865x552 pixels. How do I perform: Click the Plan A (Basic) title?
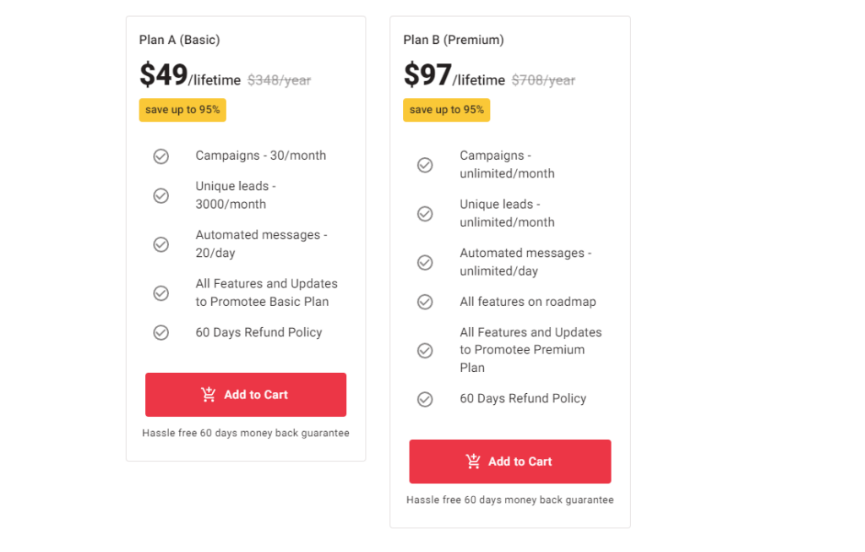pyautogui.click(x=179, y=40)
